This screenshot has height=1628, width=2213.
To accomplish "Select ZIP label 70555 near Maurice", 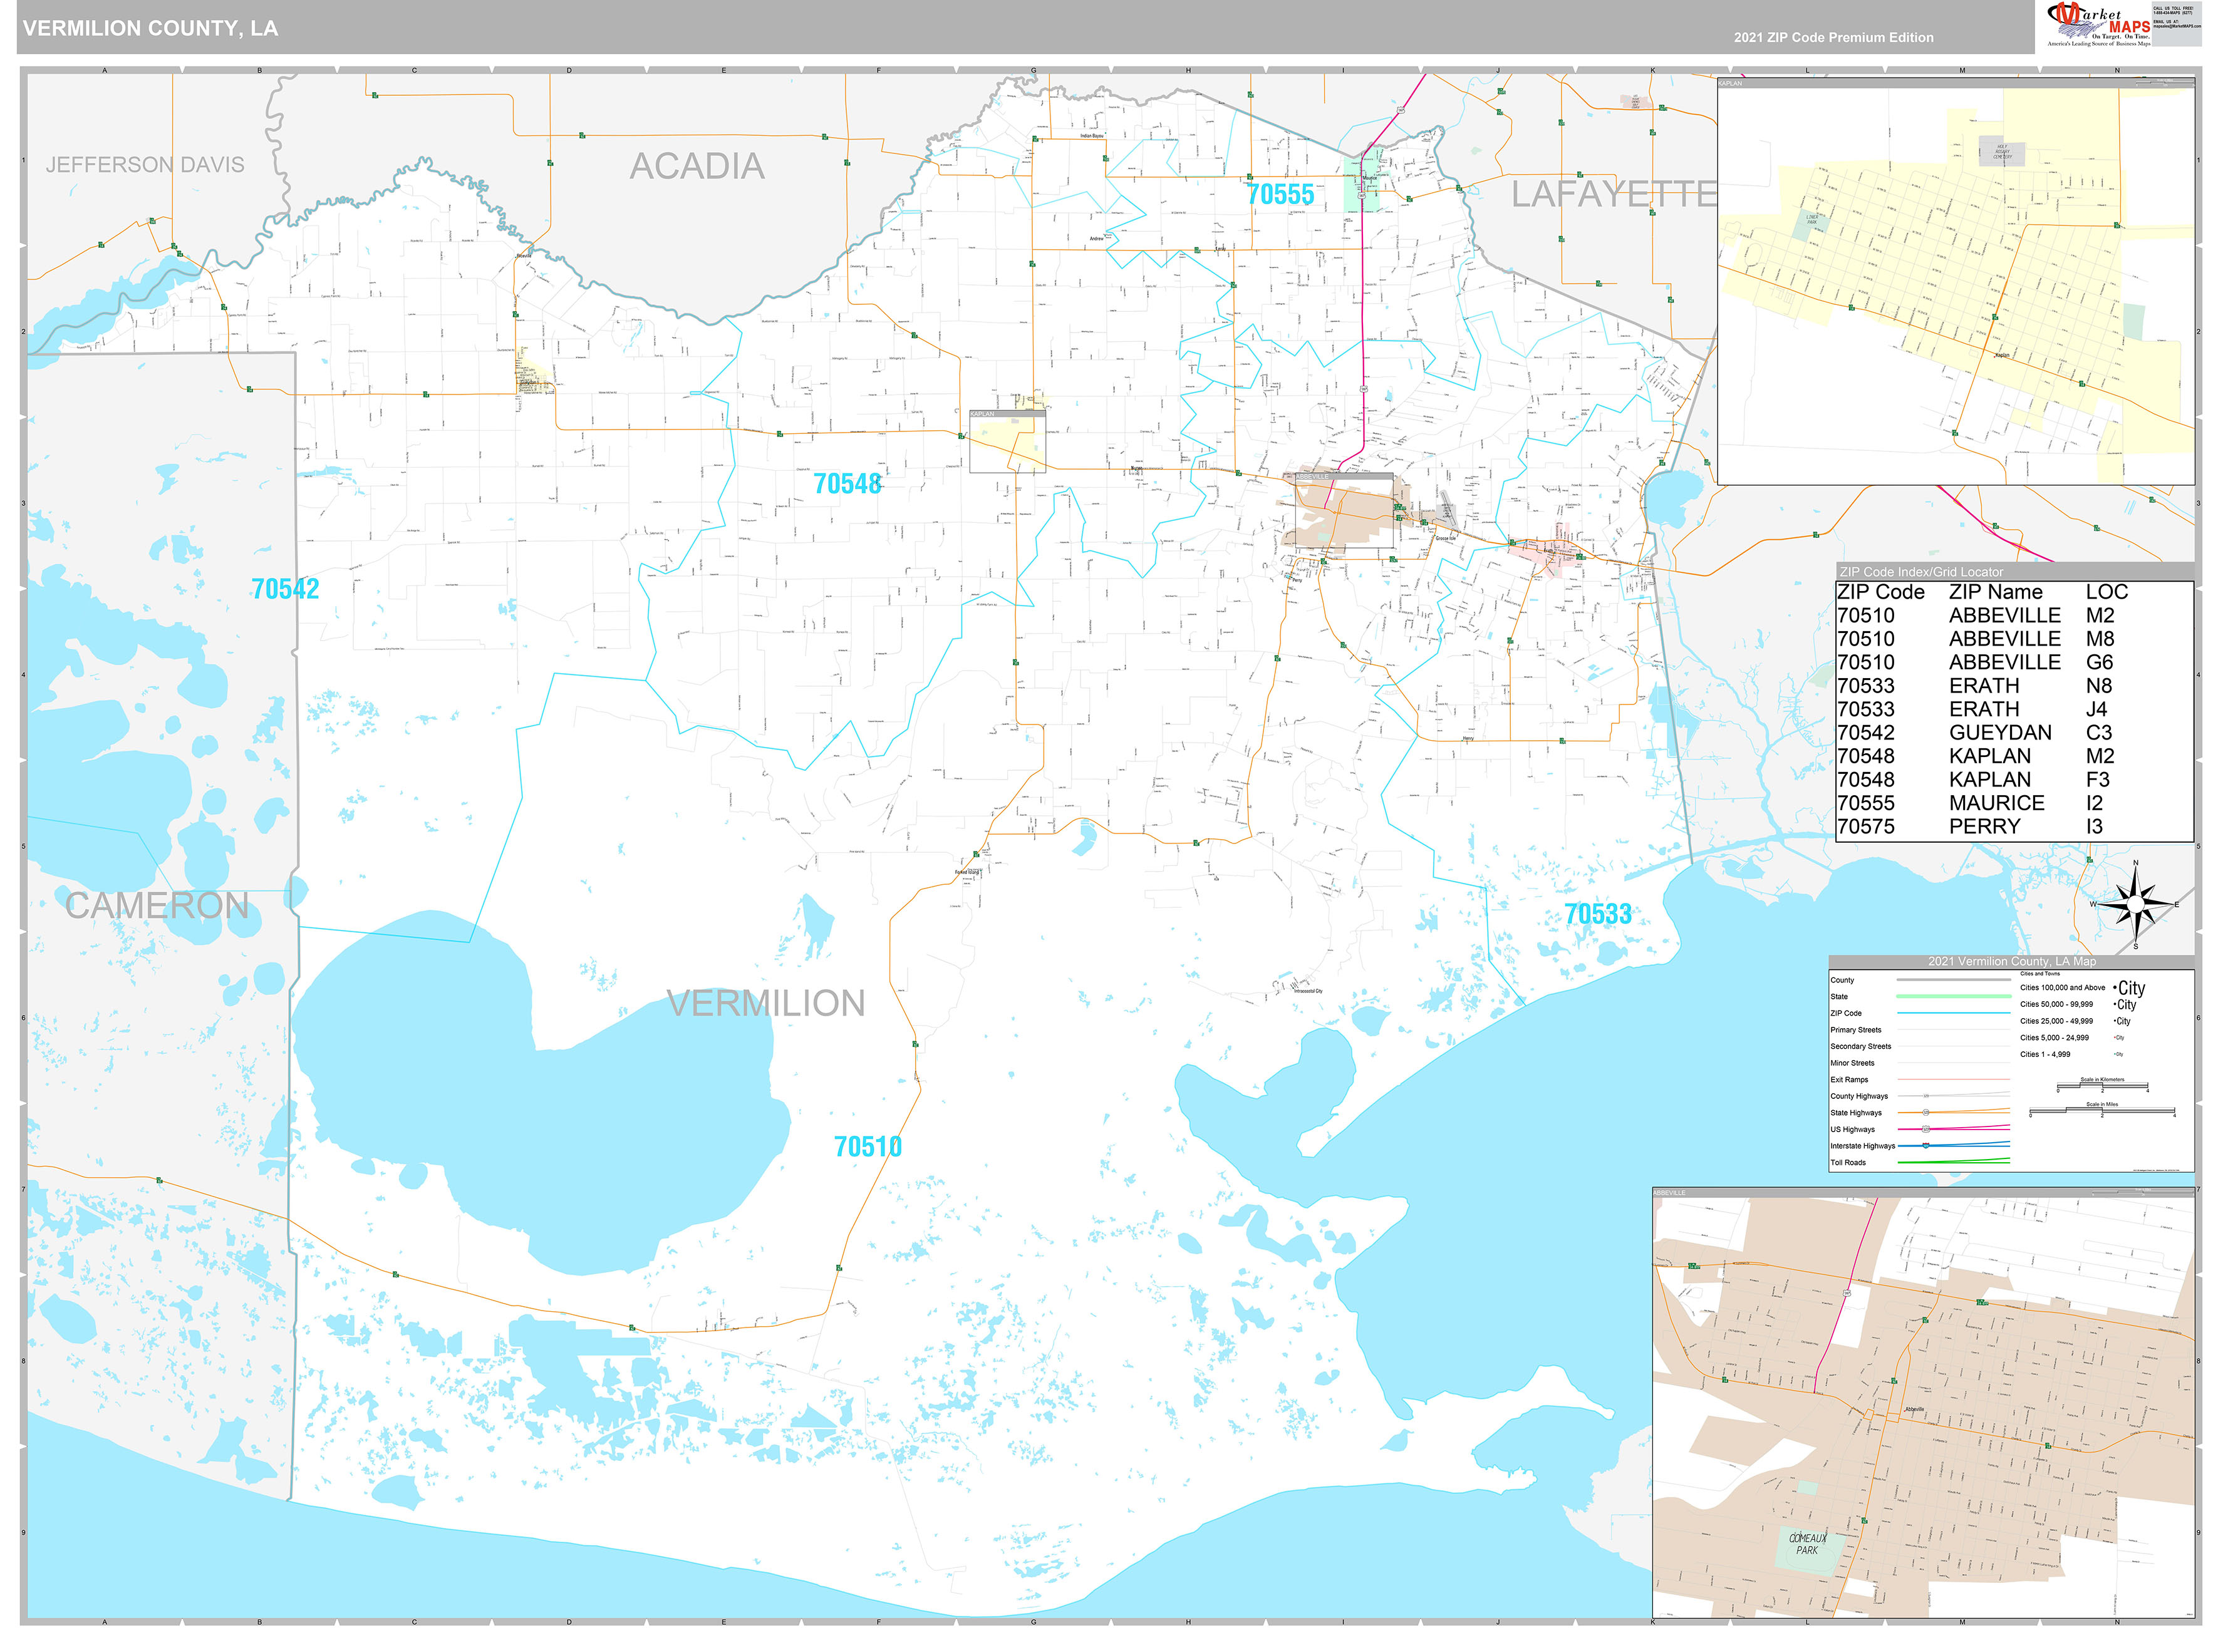I will click(x=1280, y=195).
